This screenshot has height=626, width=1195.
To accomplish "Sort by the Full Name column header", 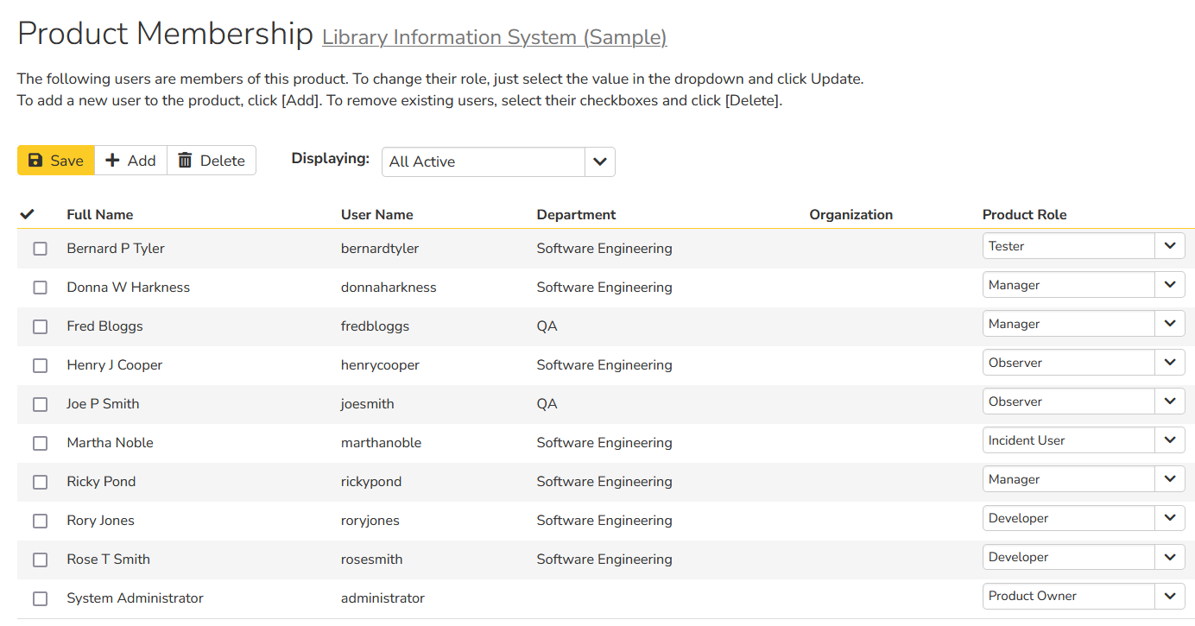I will point(100,215).
